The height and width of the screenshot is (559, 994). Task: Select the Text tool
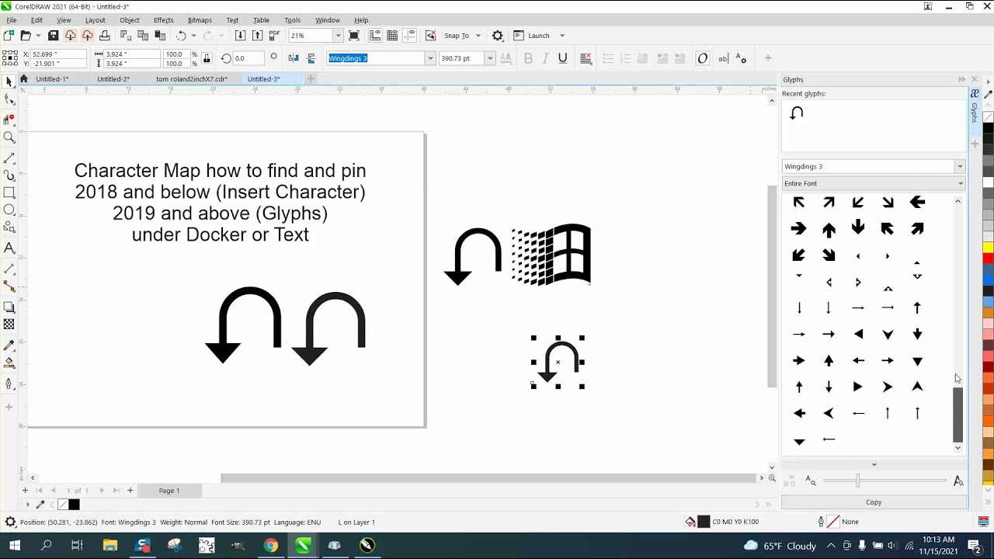[x=9, y=248]
